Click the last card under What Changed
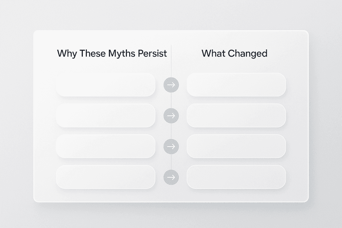Viewport: 342px width, 228px height. pyautogui.click(x=236, y=177)
